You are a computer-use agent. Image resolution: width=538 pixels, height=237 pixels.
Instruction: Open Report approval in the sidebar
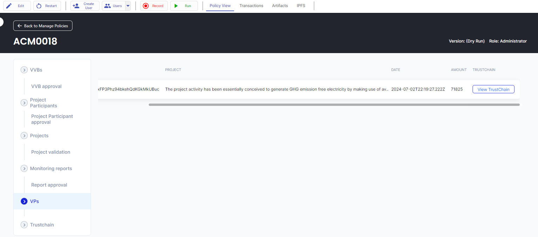point(49,185)
